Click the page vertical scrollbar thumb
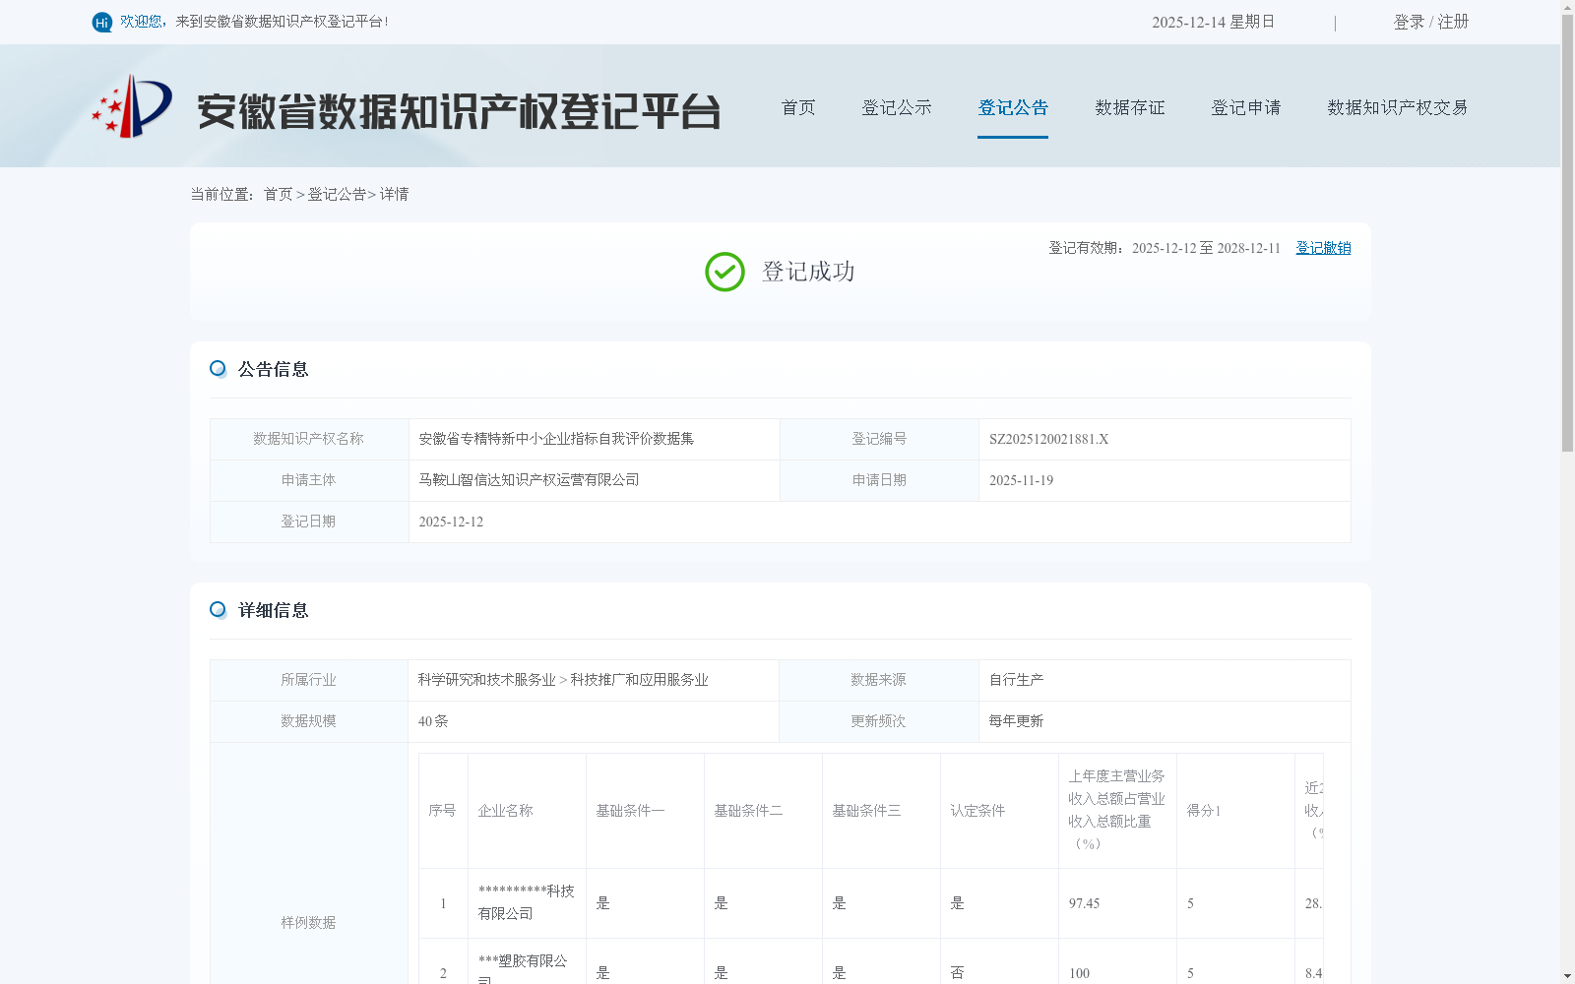Image resolution: width=1575 pixels, height=984 pixels. click(1567, 232)
